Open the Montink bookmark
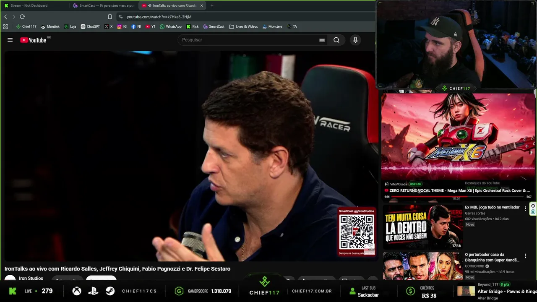This screenshot has width=537, height=302. pyautogui.click(x=50, y=26)
